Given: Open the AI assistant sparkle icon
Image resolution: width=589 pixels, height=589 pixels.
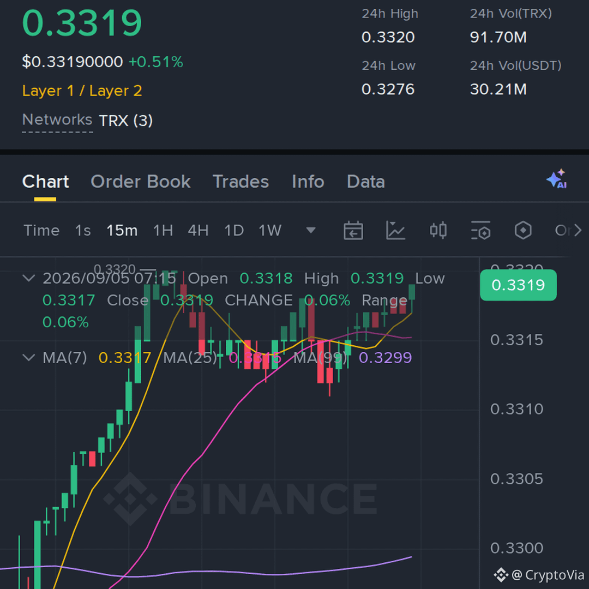Looking at the screenshot, I should tap(557, 179).
